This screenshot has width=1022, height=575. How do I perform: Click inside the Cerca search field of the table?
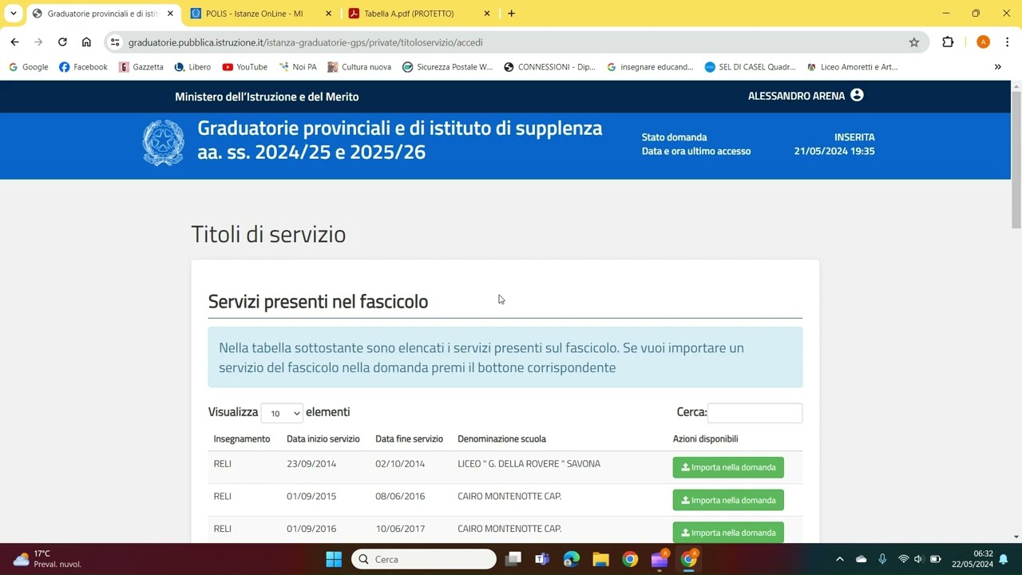point(755,413)
